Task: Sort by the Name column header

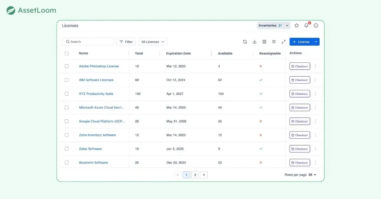Action: coord(84,53)
